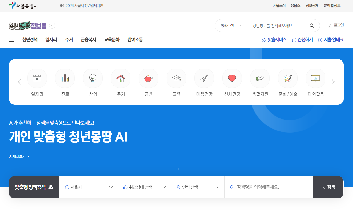This screenshot has width=353, height=217.
Task: Click the speech bubble icon beside 신청하기
Action: point(294,40)
